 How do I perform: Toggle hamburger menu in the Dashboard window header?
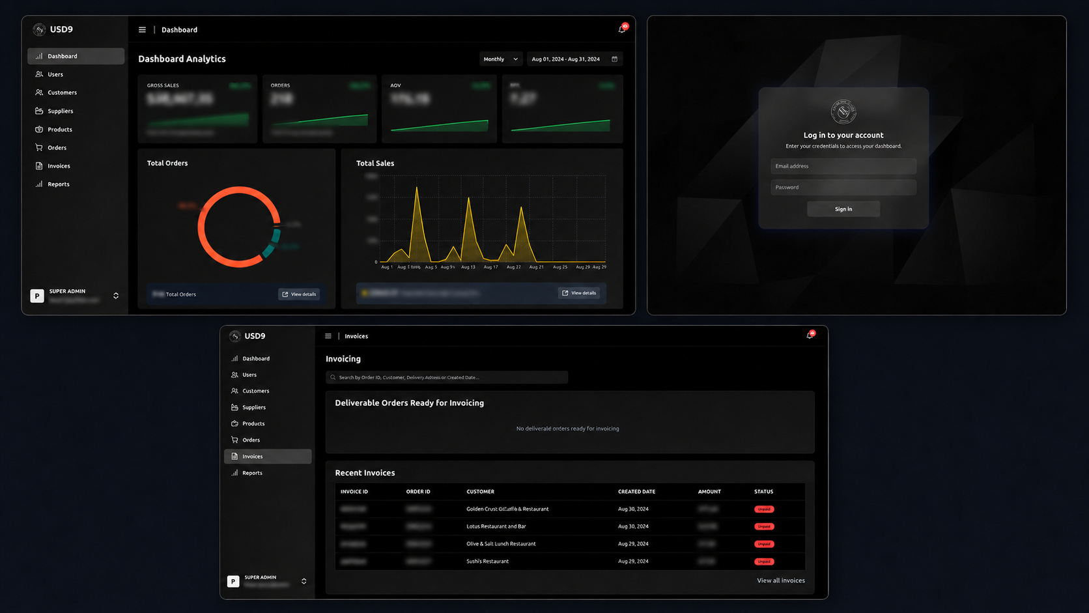click(142, 29)
